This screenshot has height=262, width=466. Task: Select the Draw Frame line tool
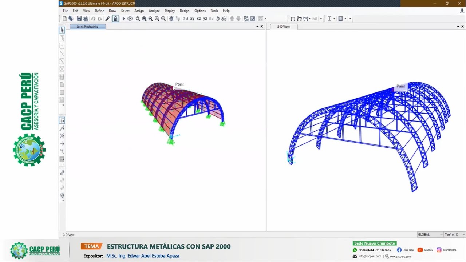click(62, 53)
